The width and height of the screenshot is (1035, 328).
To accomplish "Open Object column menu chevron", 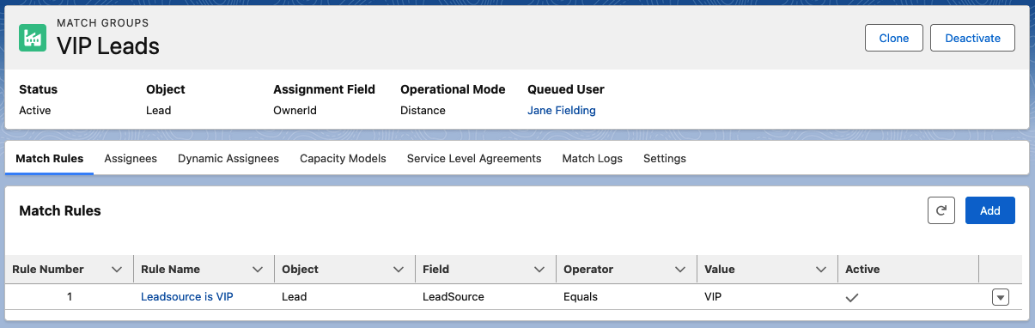I will [399, 270].
